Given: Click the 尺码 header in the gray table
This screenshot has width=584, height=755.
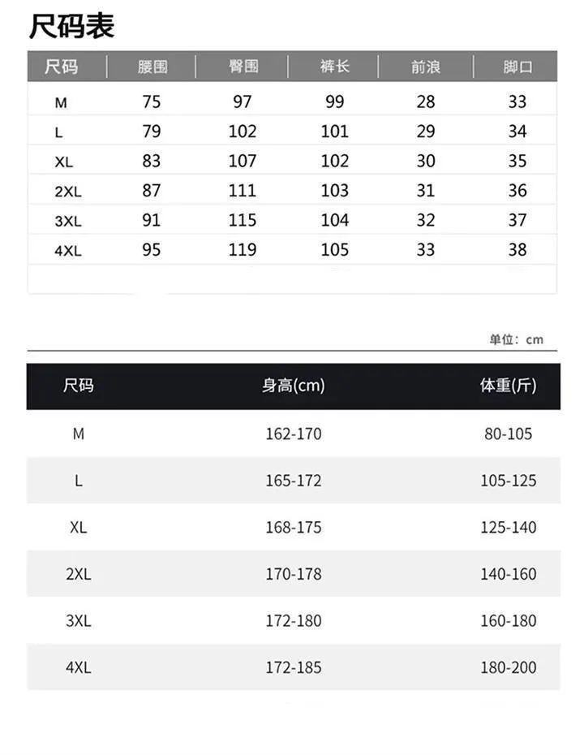Looking at the screenshot, I should [62, 67].
